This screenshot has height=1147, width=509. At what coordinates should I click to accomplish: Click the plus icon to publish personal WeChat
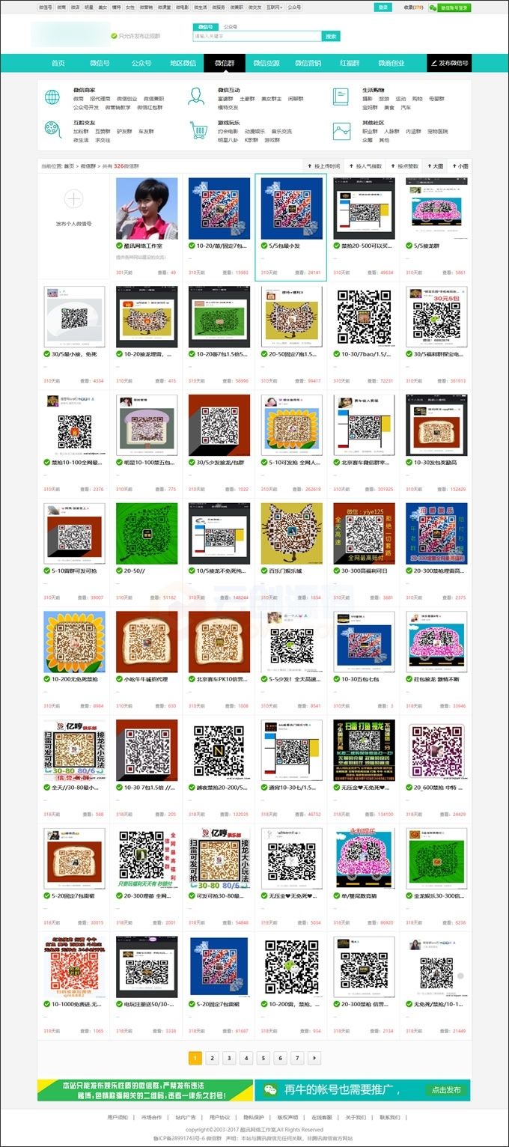tap(73, 199)
